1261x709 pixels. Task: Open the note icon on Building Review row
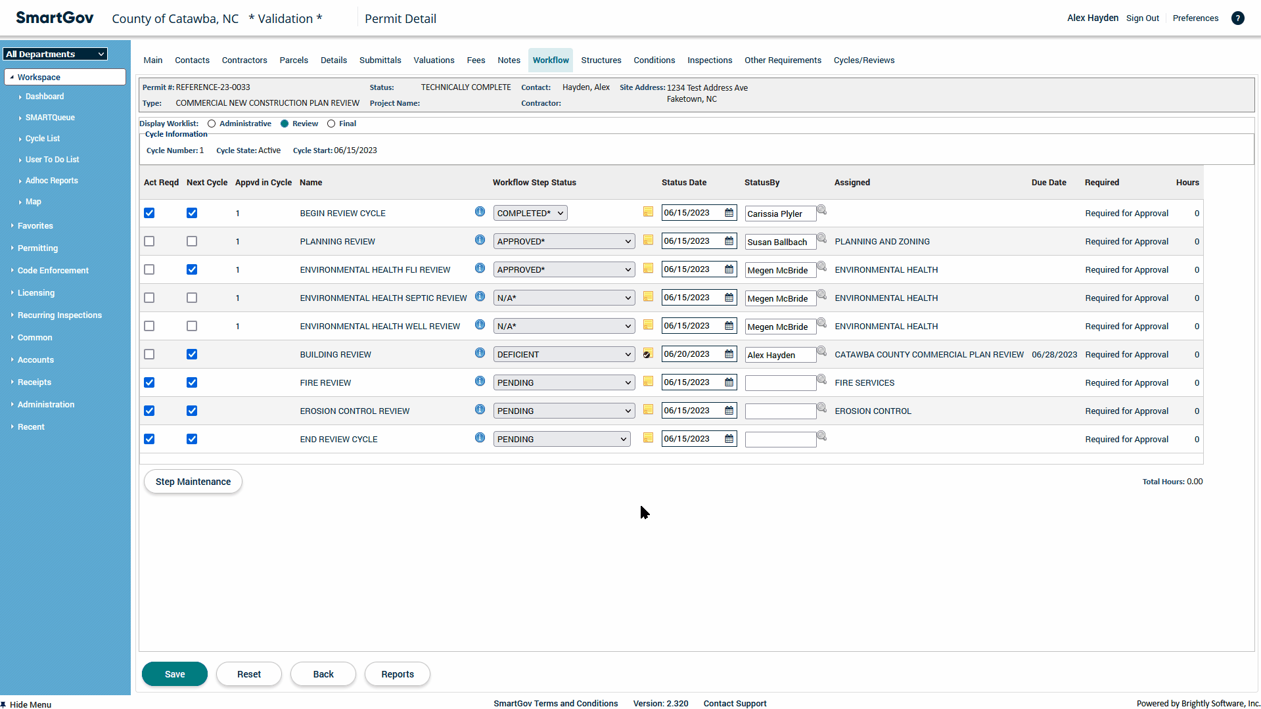(x=648, y=354)
